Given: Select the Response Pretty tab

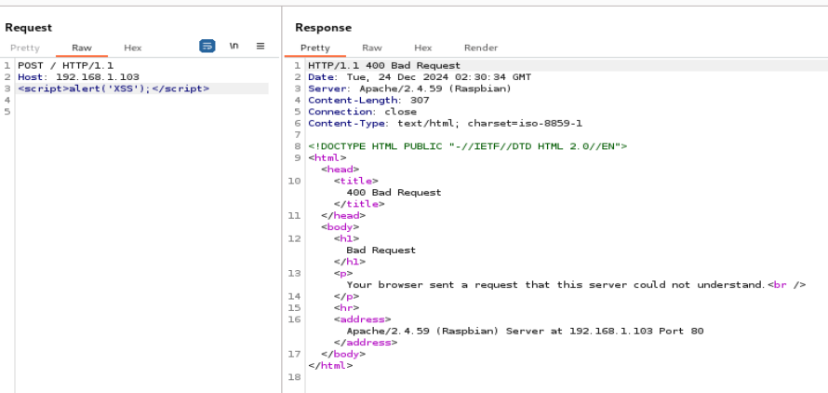Looking at the screenshot, I should [315, 47].
